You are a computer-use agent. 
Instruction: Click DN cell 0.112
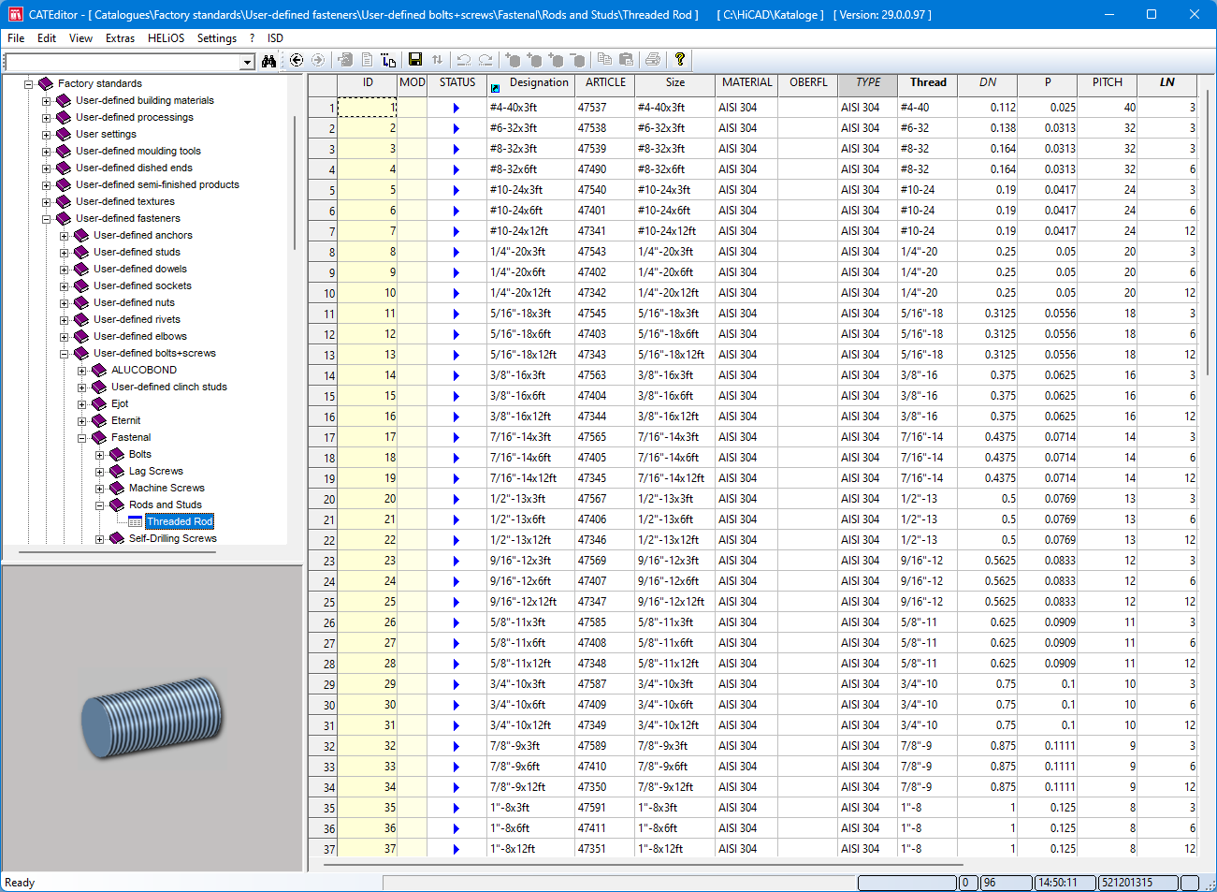coord(988,108)
